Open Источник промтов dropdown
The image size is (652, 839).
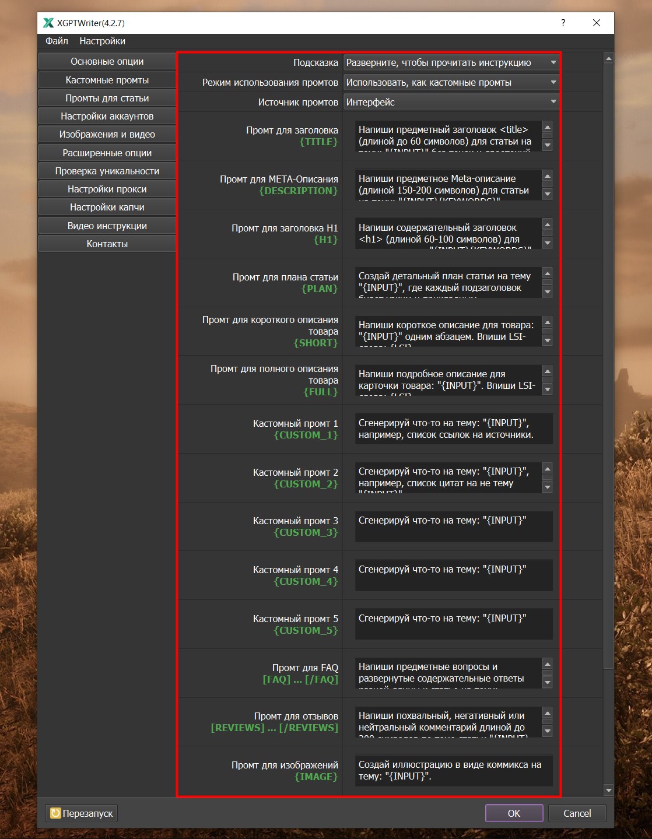[451, 102]
